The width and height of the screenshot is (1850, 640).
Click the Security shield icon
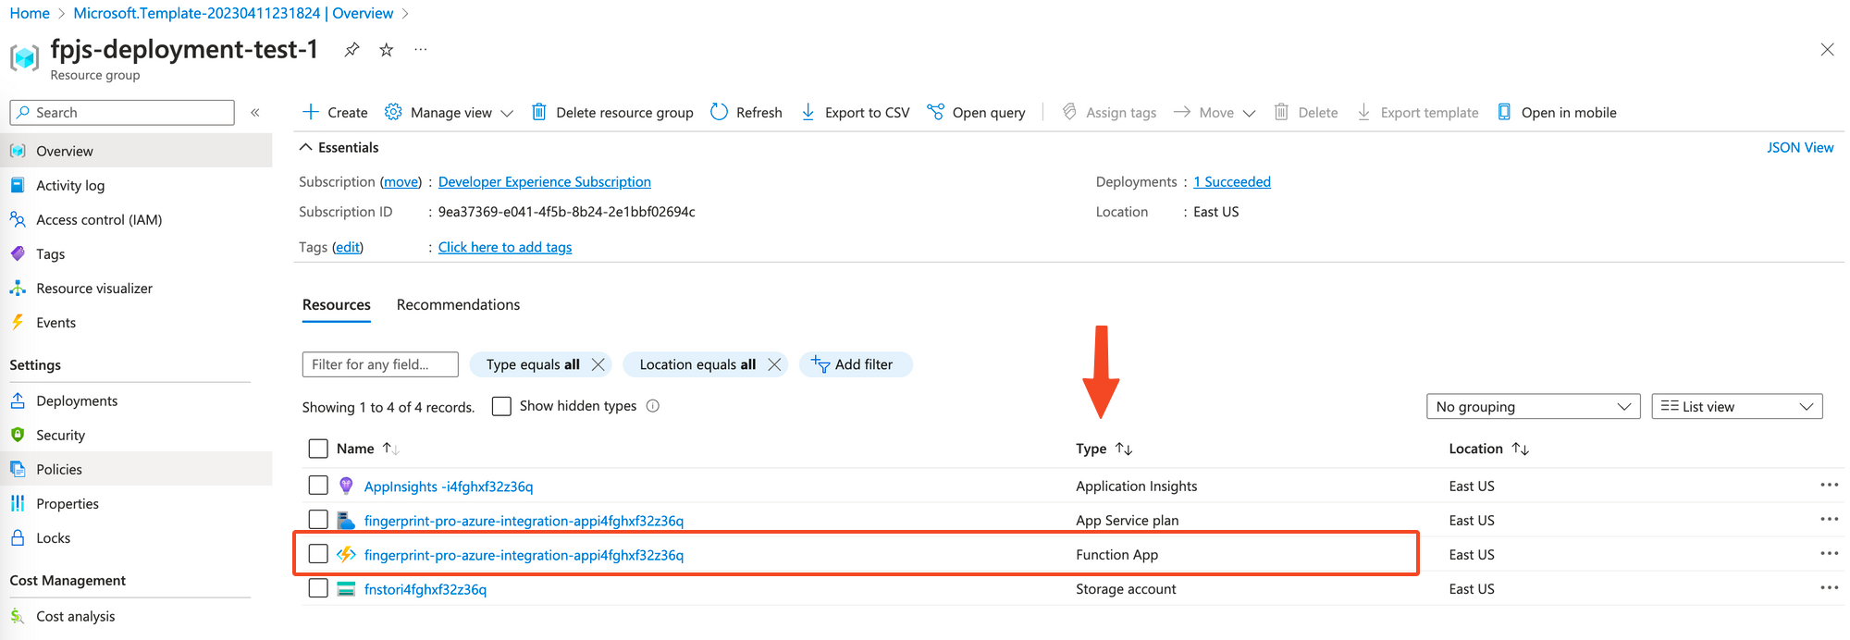click(18, 435)
